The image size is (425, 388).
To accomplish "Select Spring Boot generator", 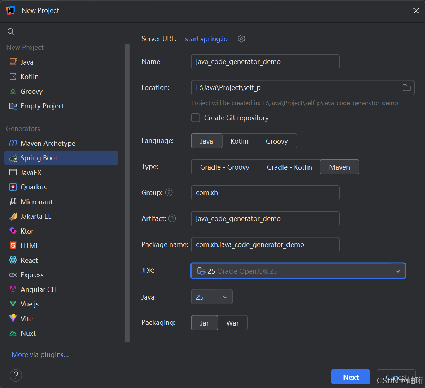I will (61, 158).
